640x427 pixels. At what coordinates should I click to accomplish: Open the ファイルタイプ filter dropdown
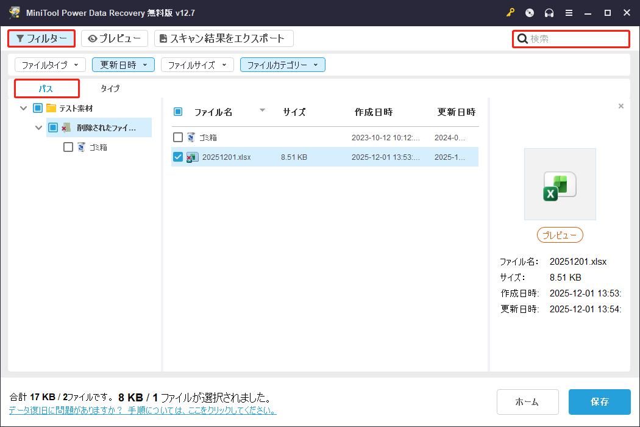click(49, 64)
